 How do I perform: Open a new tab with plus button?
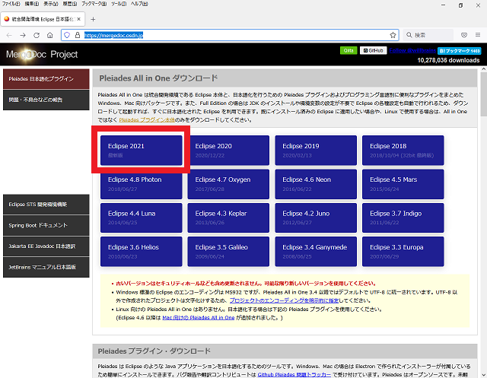pyautogui.click(x=93, y=19)
